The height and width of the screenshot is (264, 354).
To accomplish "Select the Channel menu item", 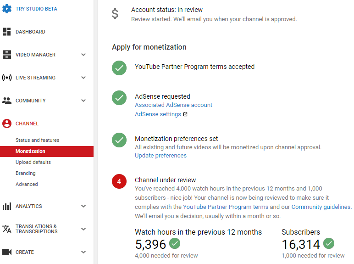I will 27,124.
